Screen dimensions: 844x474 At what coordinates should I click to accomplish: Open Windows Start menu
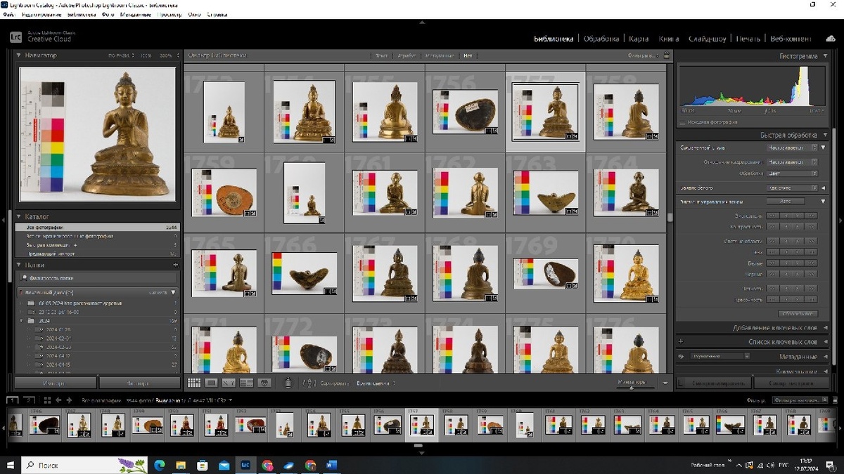point(11,465)
